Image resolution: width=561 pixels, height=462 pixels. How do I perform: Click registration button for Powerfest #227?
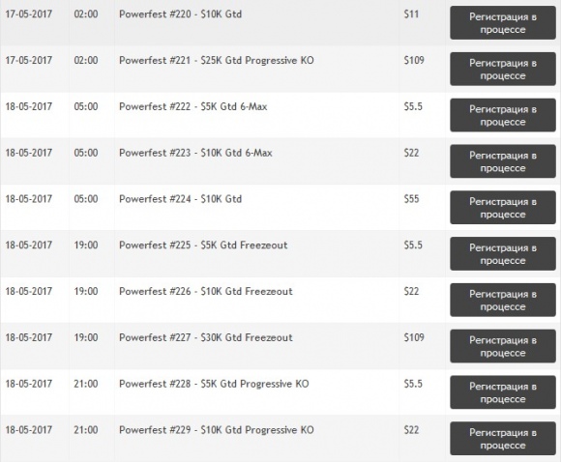503,346
